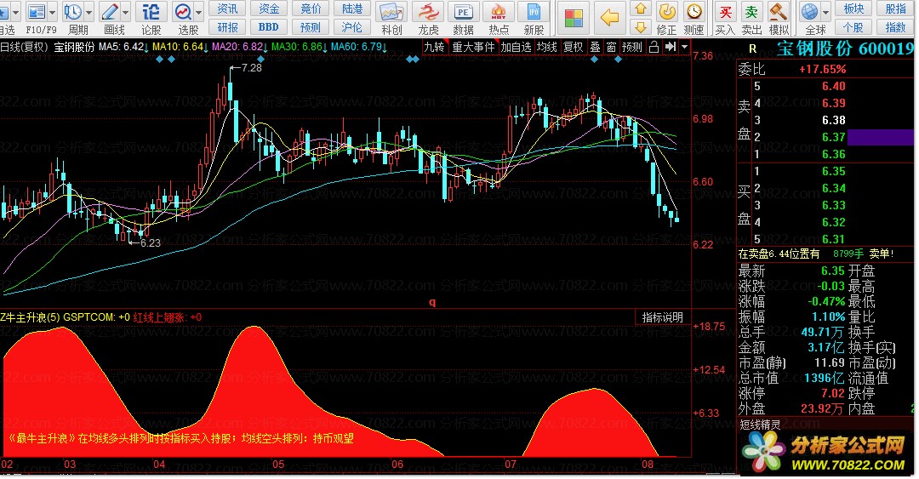Toggle the 均线 moving average lines
The width and height of the screenshot is (919, 479).
click(x=547, y=48)
